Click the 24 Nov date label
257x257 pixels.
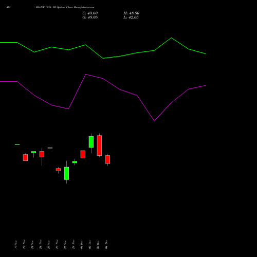(x=41, y=245)
